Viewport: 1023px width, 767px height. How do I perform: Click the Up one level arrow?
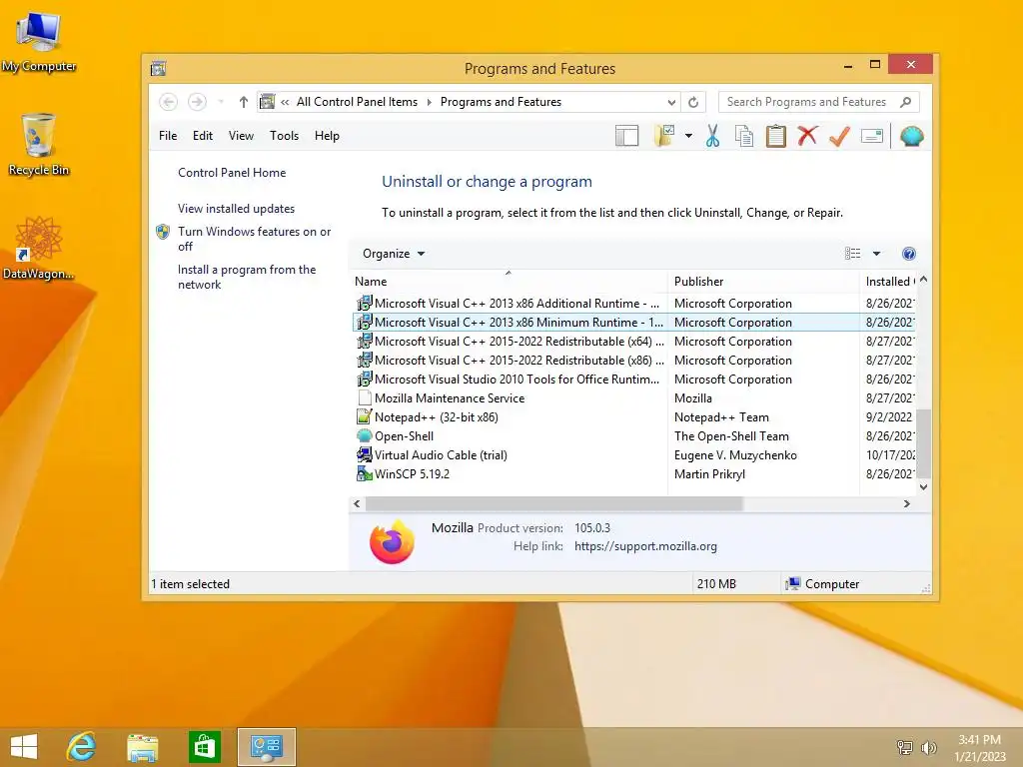pos(244,102)
